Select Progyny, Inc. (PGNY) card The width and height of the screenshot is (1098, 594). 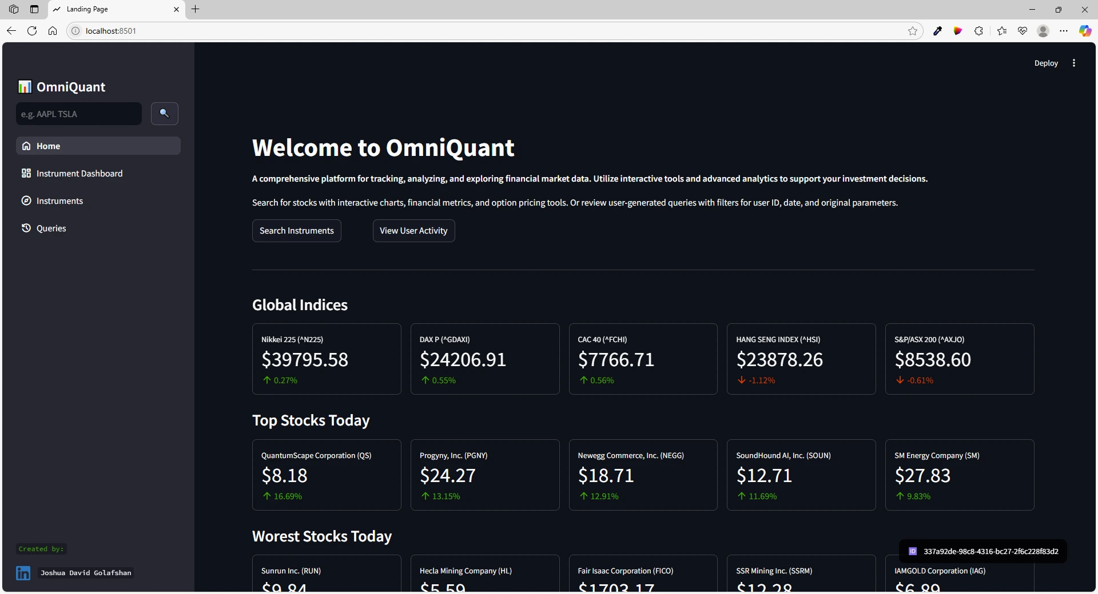[485, 475]
